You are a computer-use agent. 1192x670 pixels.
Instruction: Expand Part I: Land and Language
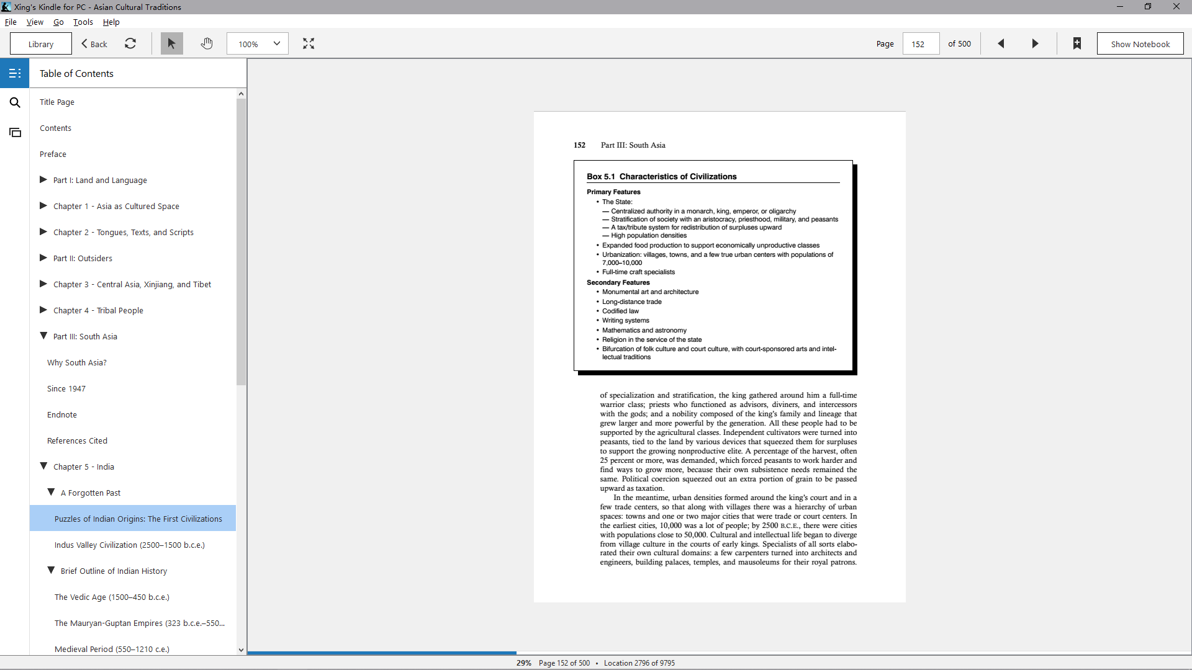coord(43,179)
